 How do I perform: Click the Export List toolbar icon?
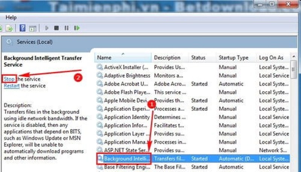pyautogui.click(x=9, y=29)
